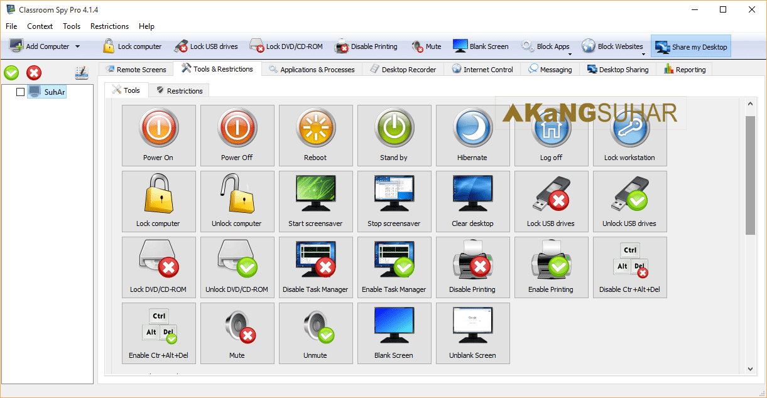Click Add Computer toolbar button
The width and height of the screenshot is (767, 398).
39,46
